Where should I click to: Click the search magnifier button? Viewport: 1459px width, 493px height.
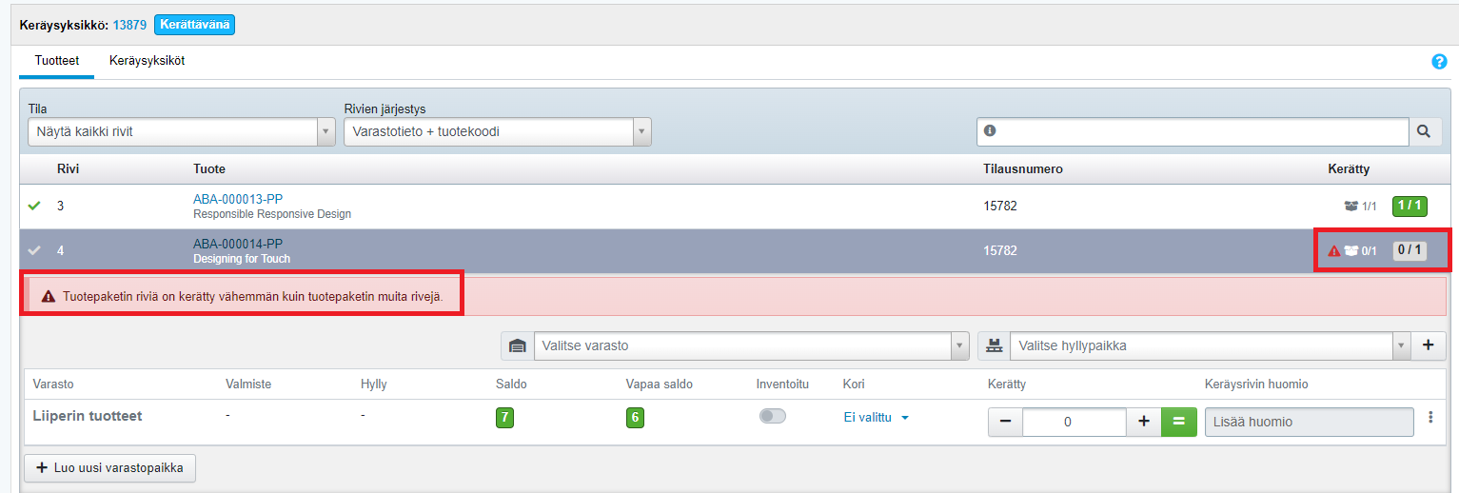[1423, 131]
